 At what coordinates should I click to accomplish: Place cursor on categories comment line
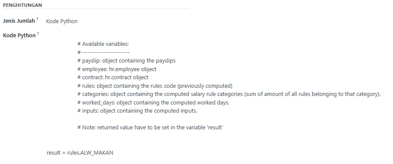click(x=229, y=94)
